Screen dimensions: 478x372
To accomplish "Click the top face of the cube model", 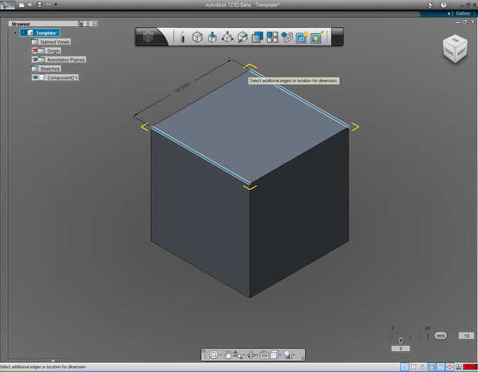I will [250, 128].
